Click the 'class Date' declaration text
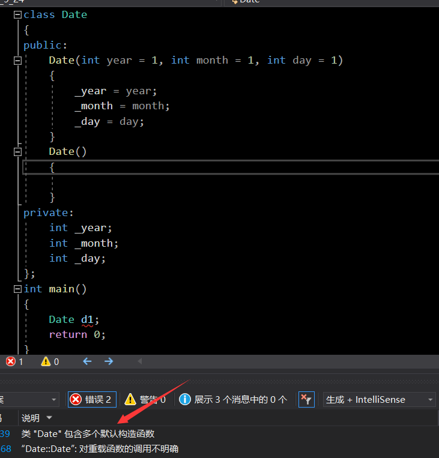Image resolution: width=439 pixels, height=458 pixels. (x=55, y=14)
